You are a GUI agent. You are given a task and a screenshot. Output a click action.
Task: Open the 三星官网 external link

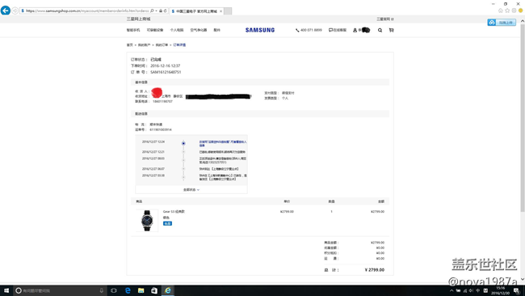tap(385, 19)
